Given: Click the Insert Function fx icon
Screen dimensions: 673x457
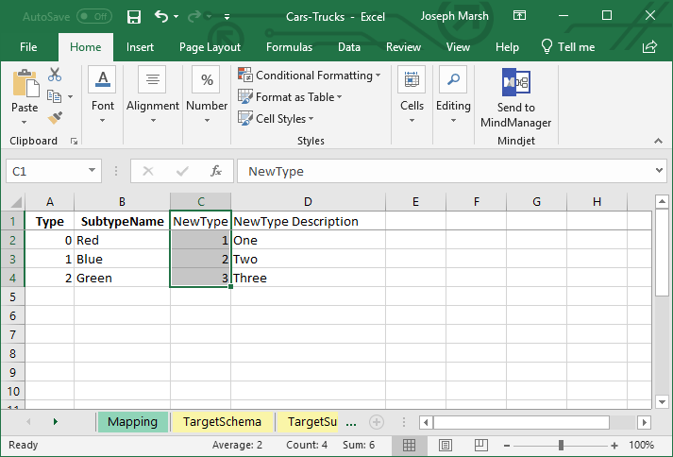Looking at the screenshot, I should coord(216,171).
